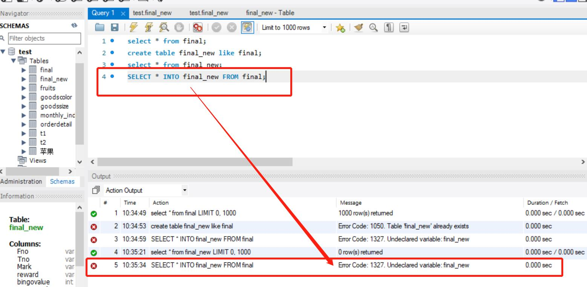
Task: Click the Message column header
Action: click(x=351, y=203)
